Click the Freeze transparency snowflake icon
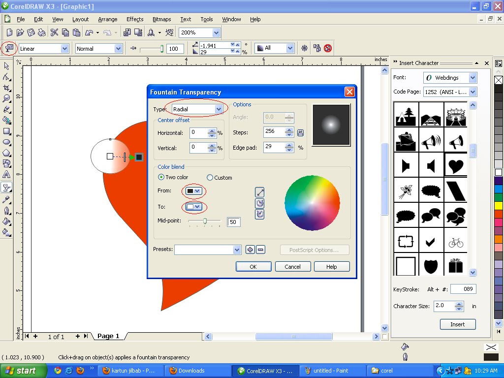 point(304,48)
